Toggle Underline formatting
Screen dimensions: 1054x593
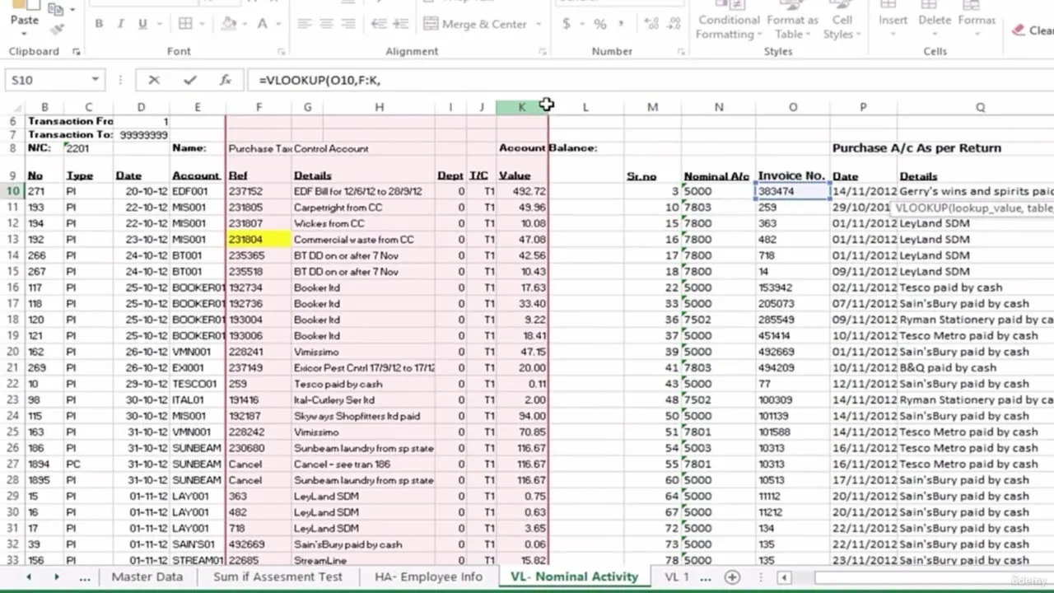click(x=142, y=24)
